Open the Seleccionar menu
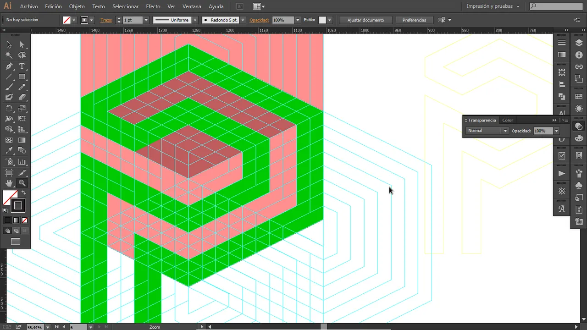Screen dimensions: 587x330 pos(125,6)
